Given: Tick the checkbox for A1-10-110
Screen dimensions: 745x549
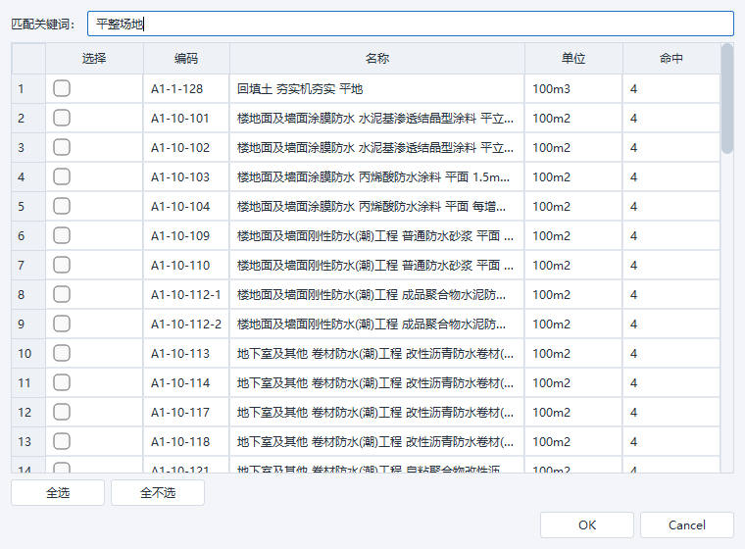Looking at the screenshot, I should (62, 266).
